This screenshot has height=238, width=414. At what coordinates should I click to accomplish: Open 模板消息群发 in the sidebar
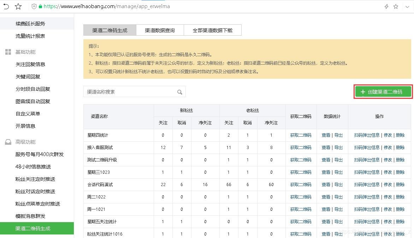[30, 216]
